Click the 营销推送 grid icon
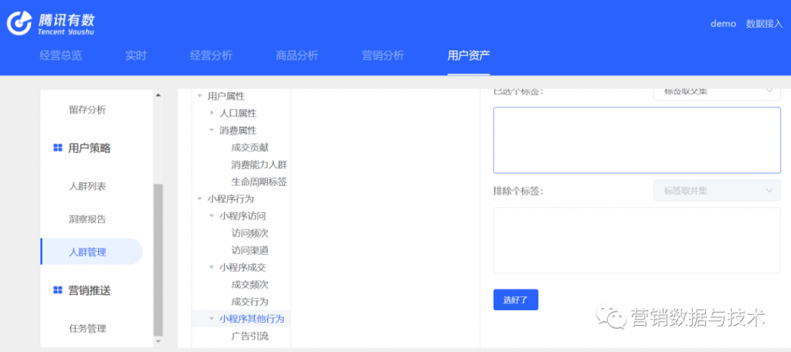Screen dimensions: 791x352 57,290
